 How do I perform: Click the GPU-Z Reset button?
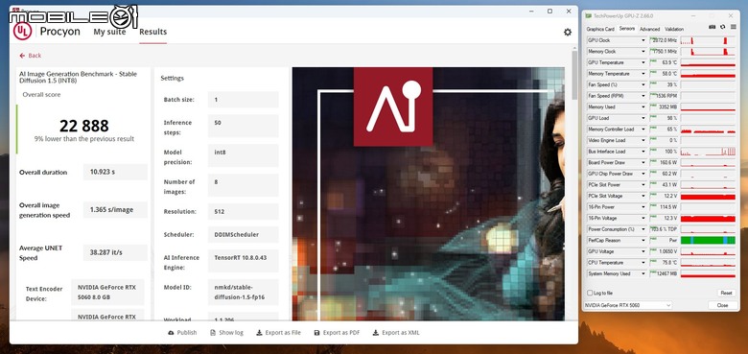[726, 293]
